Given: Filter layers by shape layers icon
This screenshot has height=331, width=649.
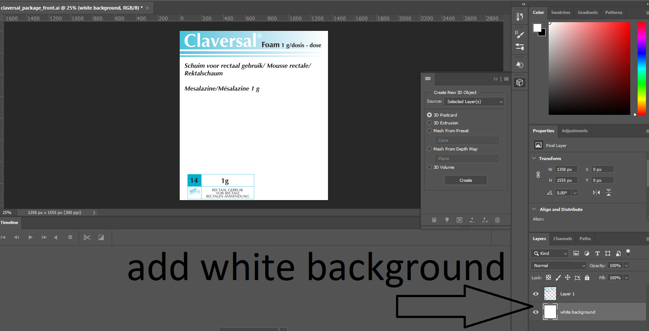Looking at the screenshot, I should point(608,253).
